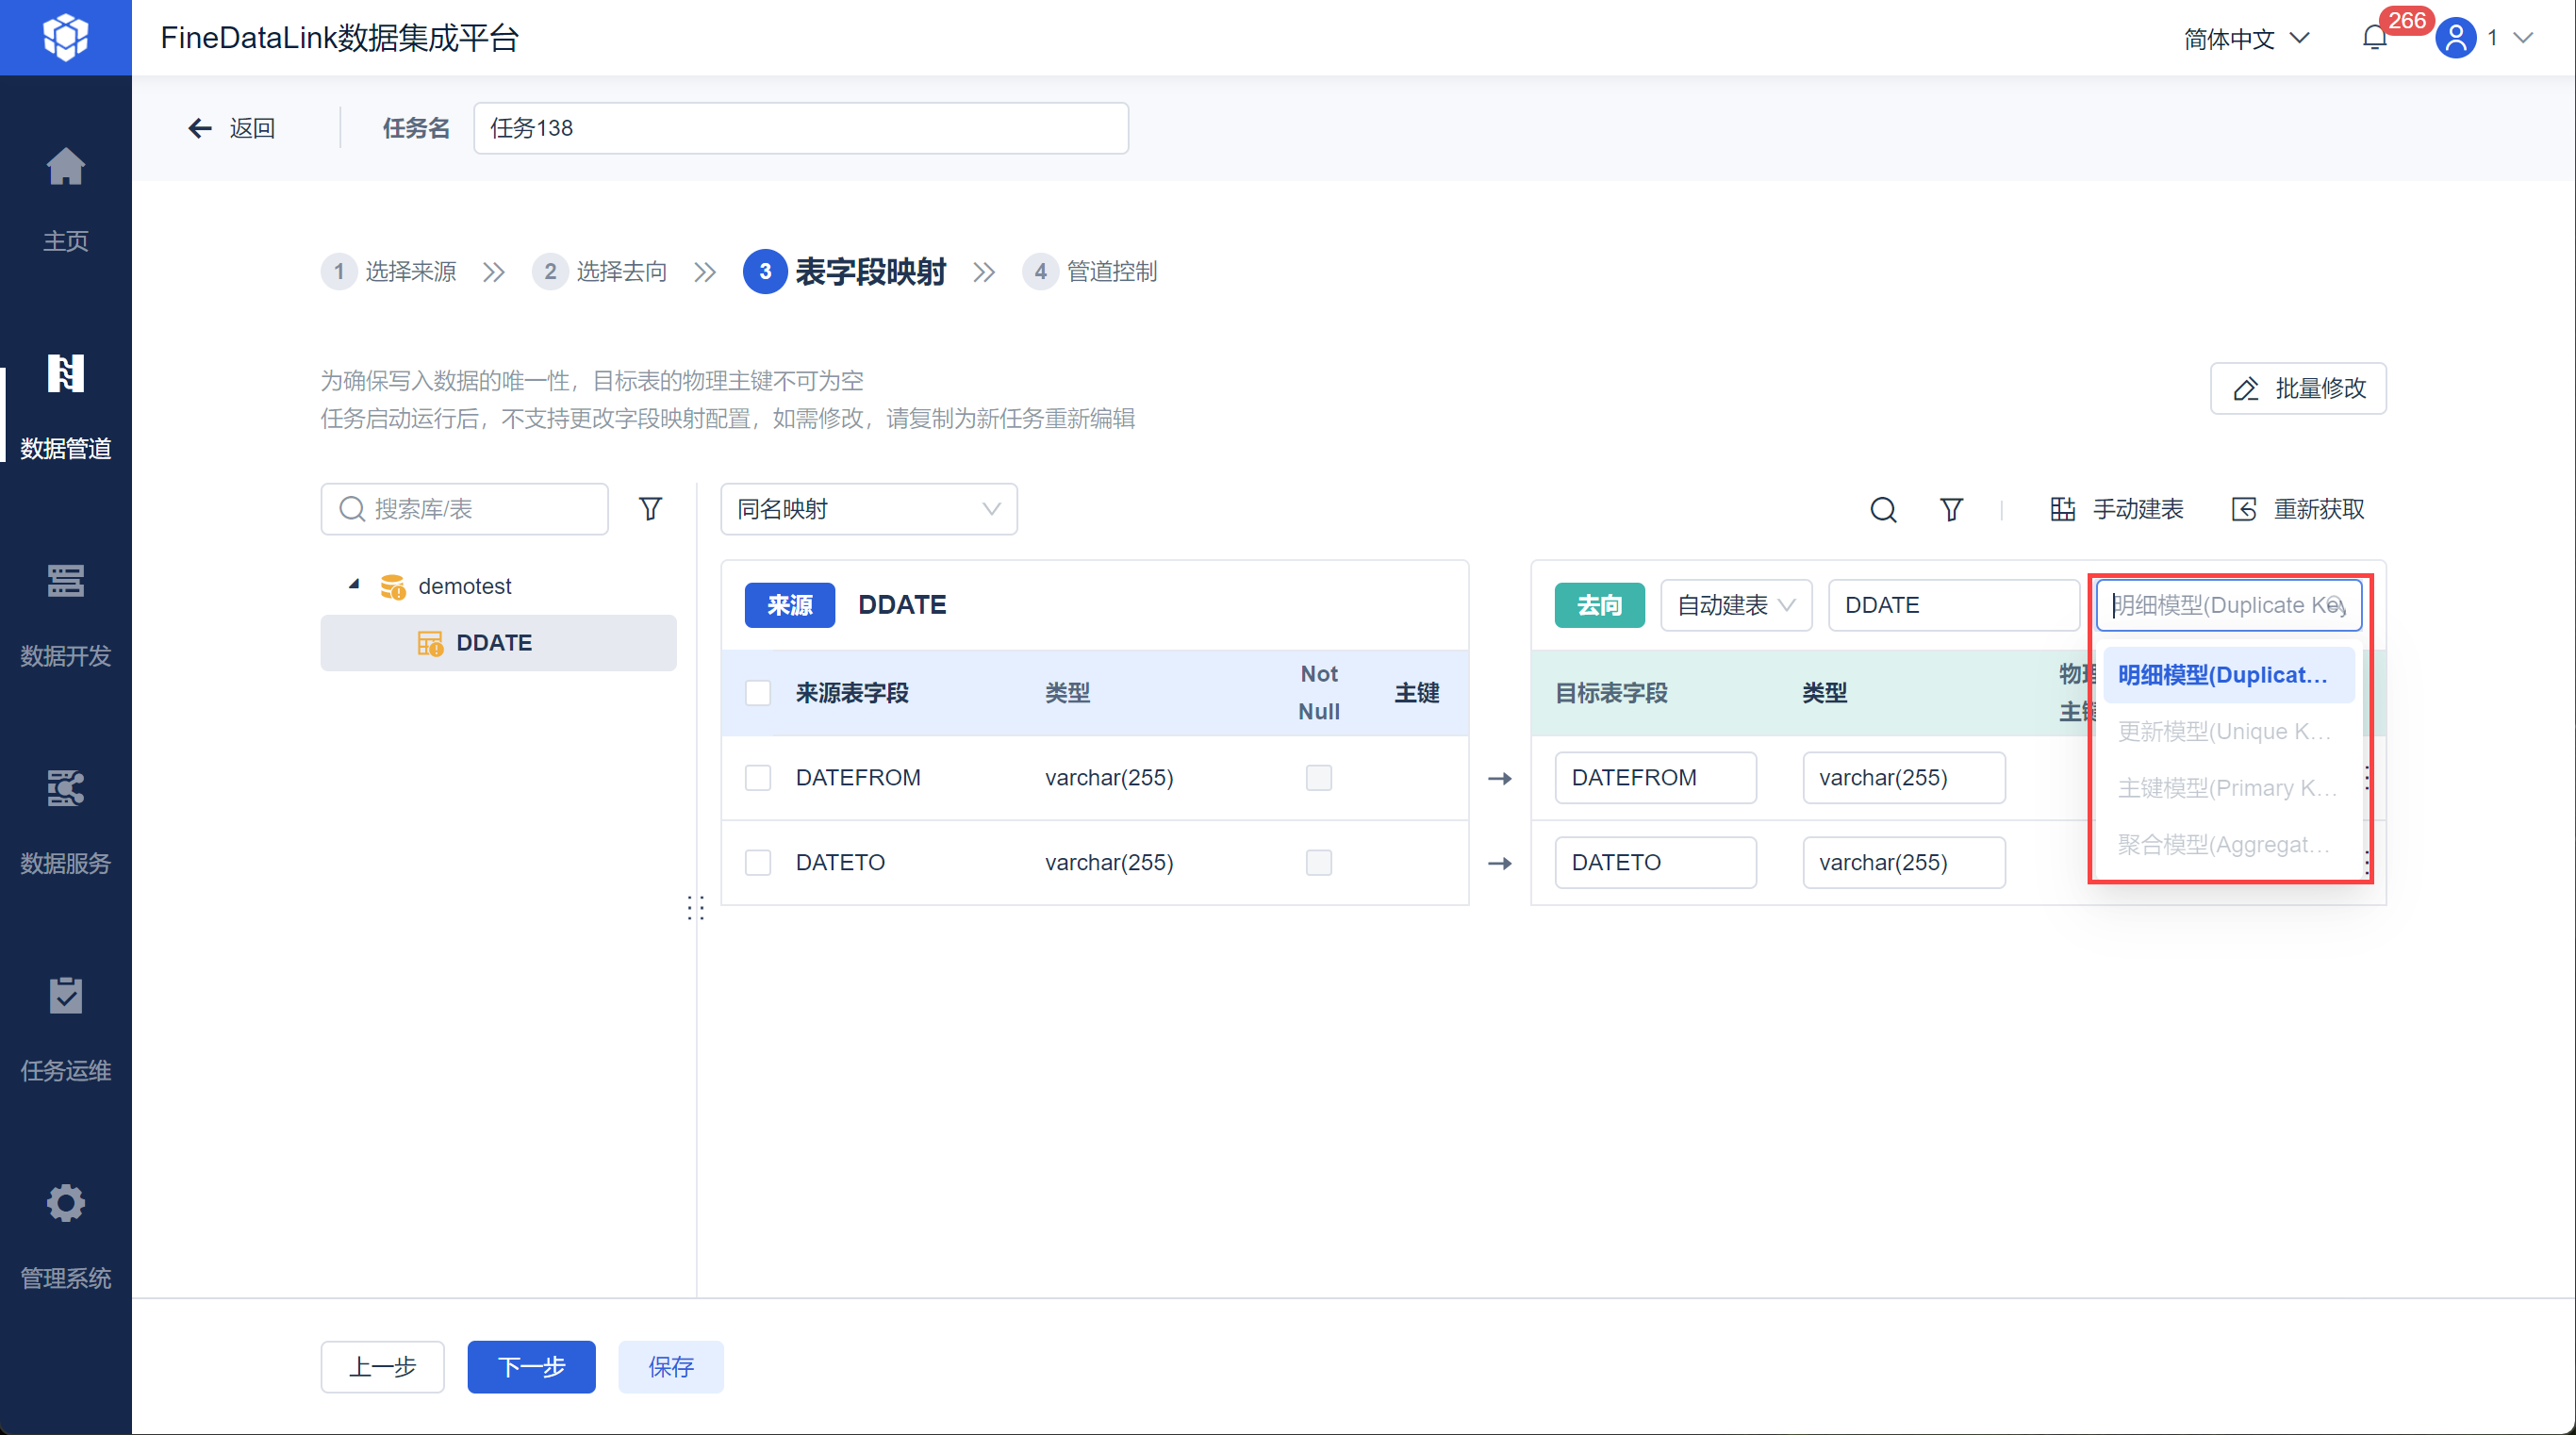Click the task name input field
The height and width of the screenshot is (1435, 2576).
(800, 128)
